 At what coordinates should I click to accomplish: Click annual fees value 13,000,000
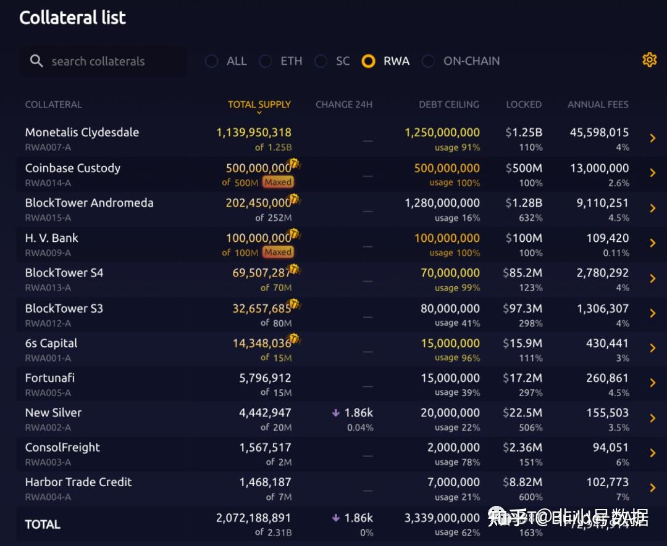599,168
